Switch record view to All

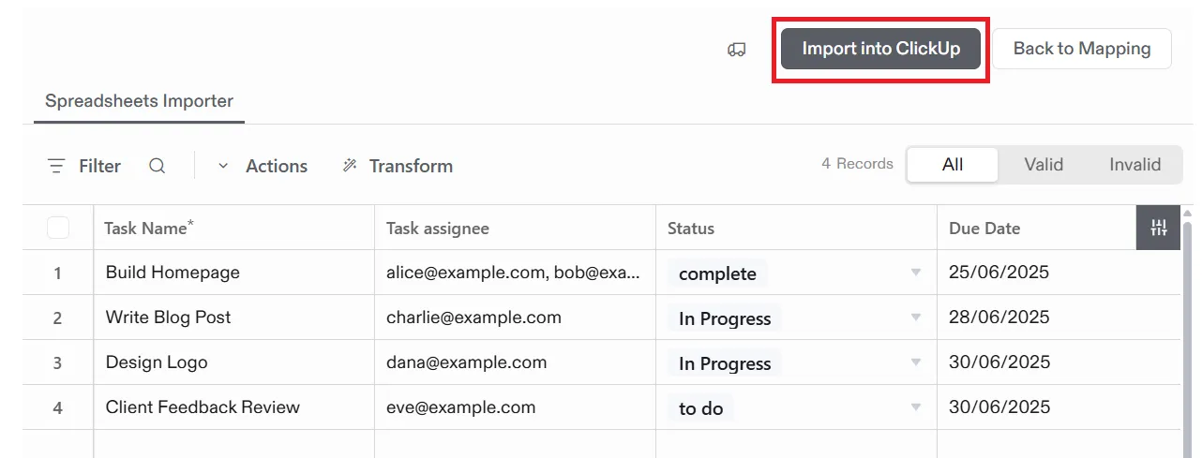[953, 165]
